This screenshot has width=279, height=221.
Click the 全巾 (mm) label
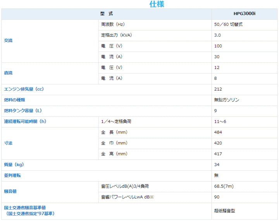(x=114, y=143)
